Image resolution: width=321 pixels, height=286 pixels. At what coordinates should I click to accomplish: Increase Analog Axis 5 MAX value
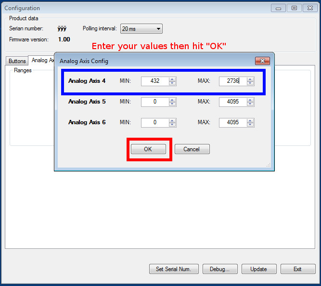pos(250,100)
